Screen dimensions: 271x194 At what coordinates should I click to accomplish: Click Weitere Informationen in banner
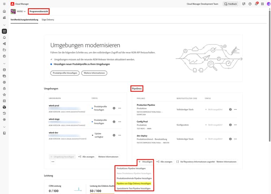click(x=94, y=73)
